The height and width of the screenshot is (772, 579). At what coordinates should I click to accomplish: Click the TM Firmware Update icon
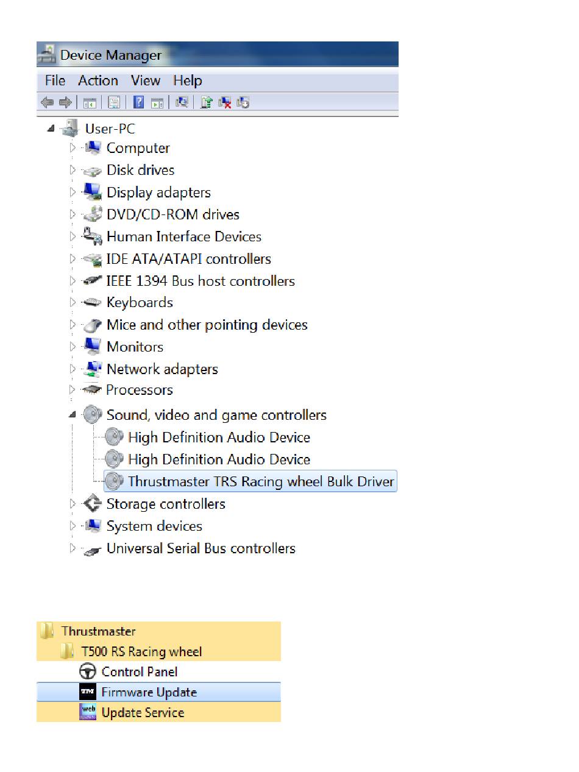[88, 692]
